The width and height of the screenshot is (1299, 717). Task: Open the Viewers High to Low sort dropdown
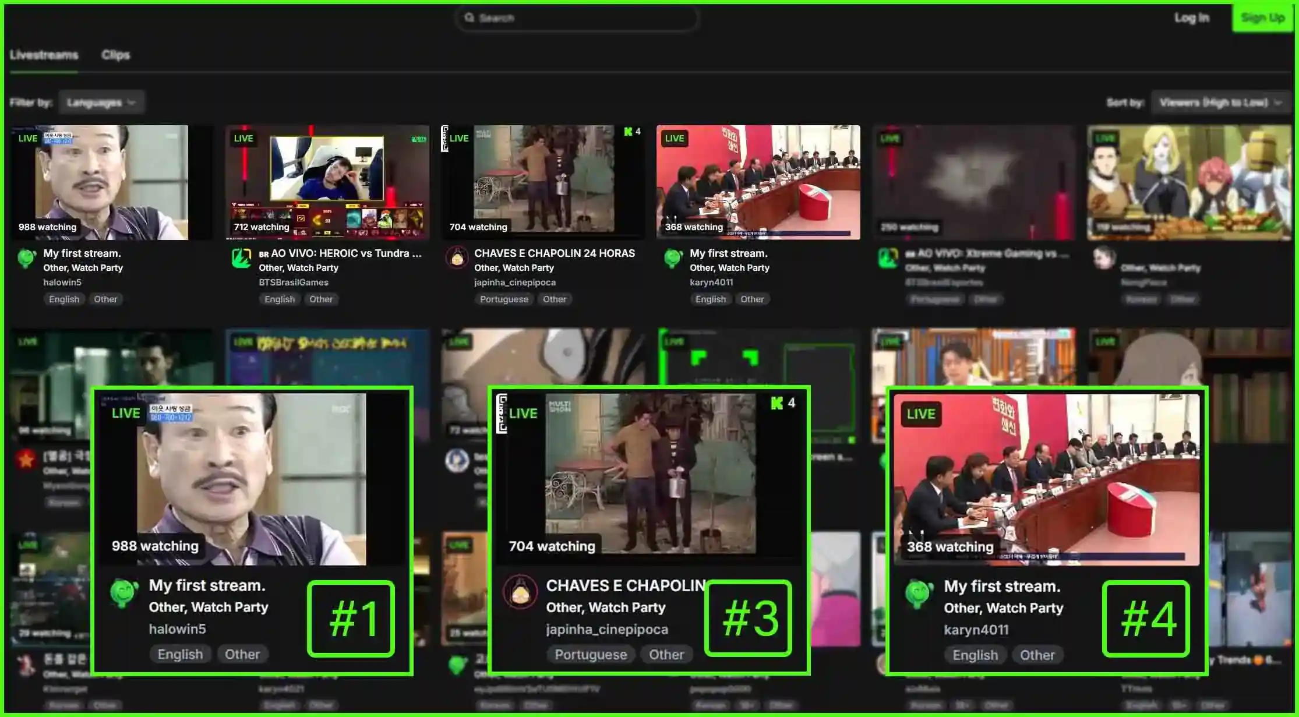(1220, 103)
